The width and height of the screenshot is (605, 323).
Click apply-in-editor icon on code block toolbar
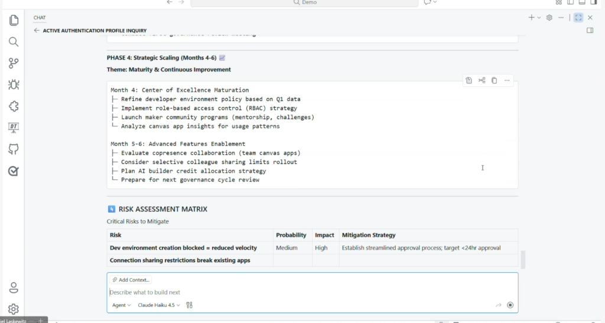pyautogui.click(x=469, y=80)
